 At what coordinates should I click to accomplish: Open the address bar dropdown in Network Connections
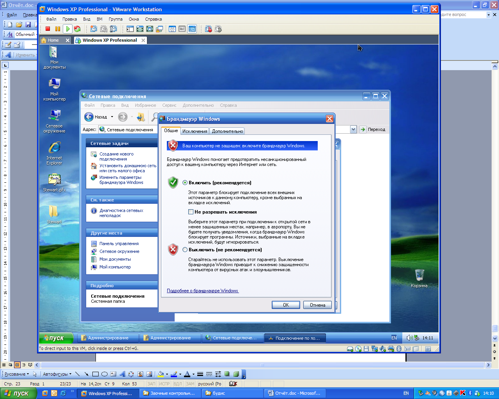point(353,129)
